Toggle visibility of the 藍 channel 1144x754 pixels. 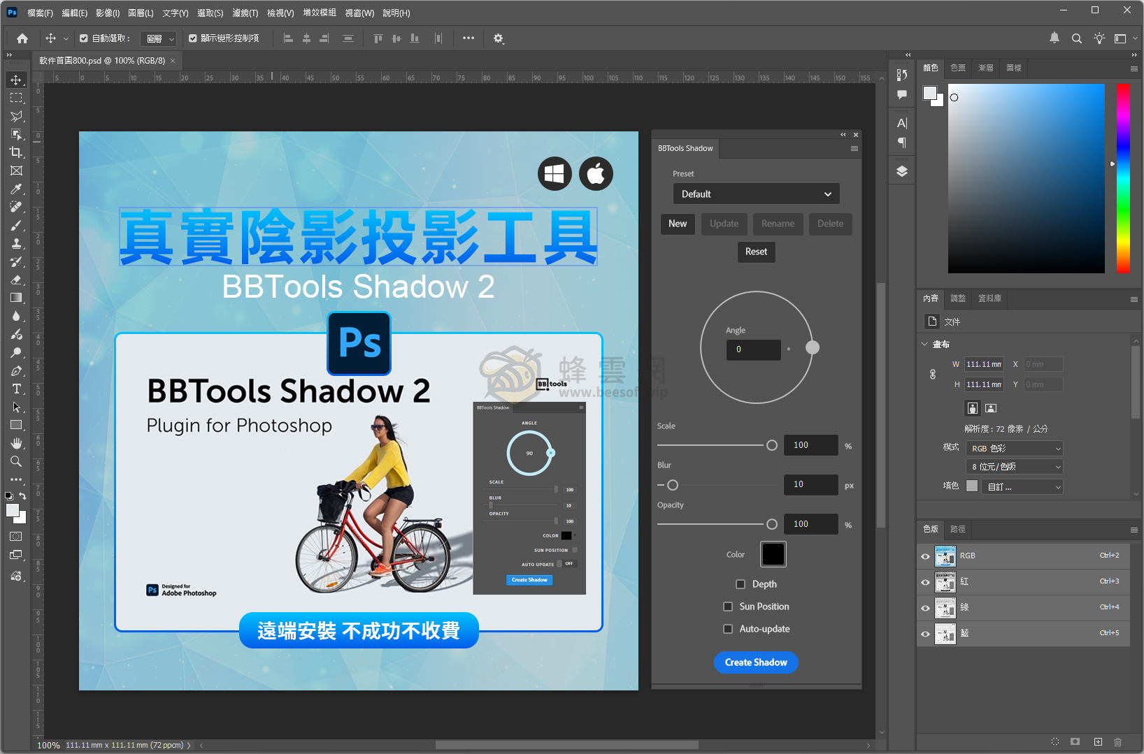(x=925, y=634)
